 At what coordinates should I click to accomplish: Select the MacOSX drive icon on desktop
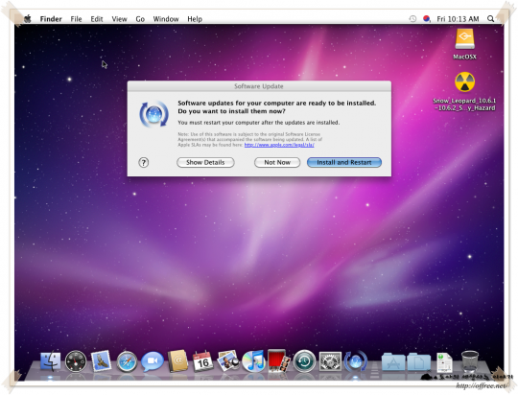(x=464, y=39)
